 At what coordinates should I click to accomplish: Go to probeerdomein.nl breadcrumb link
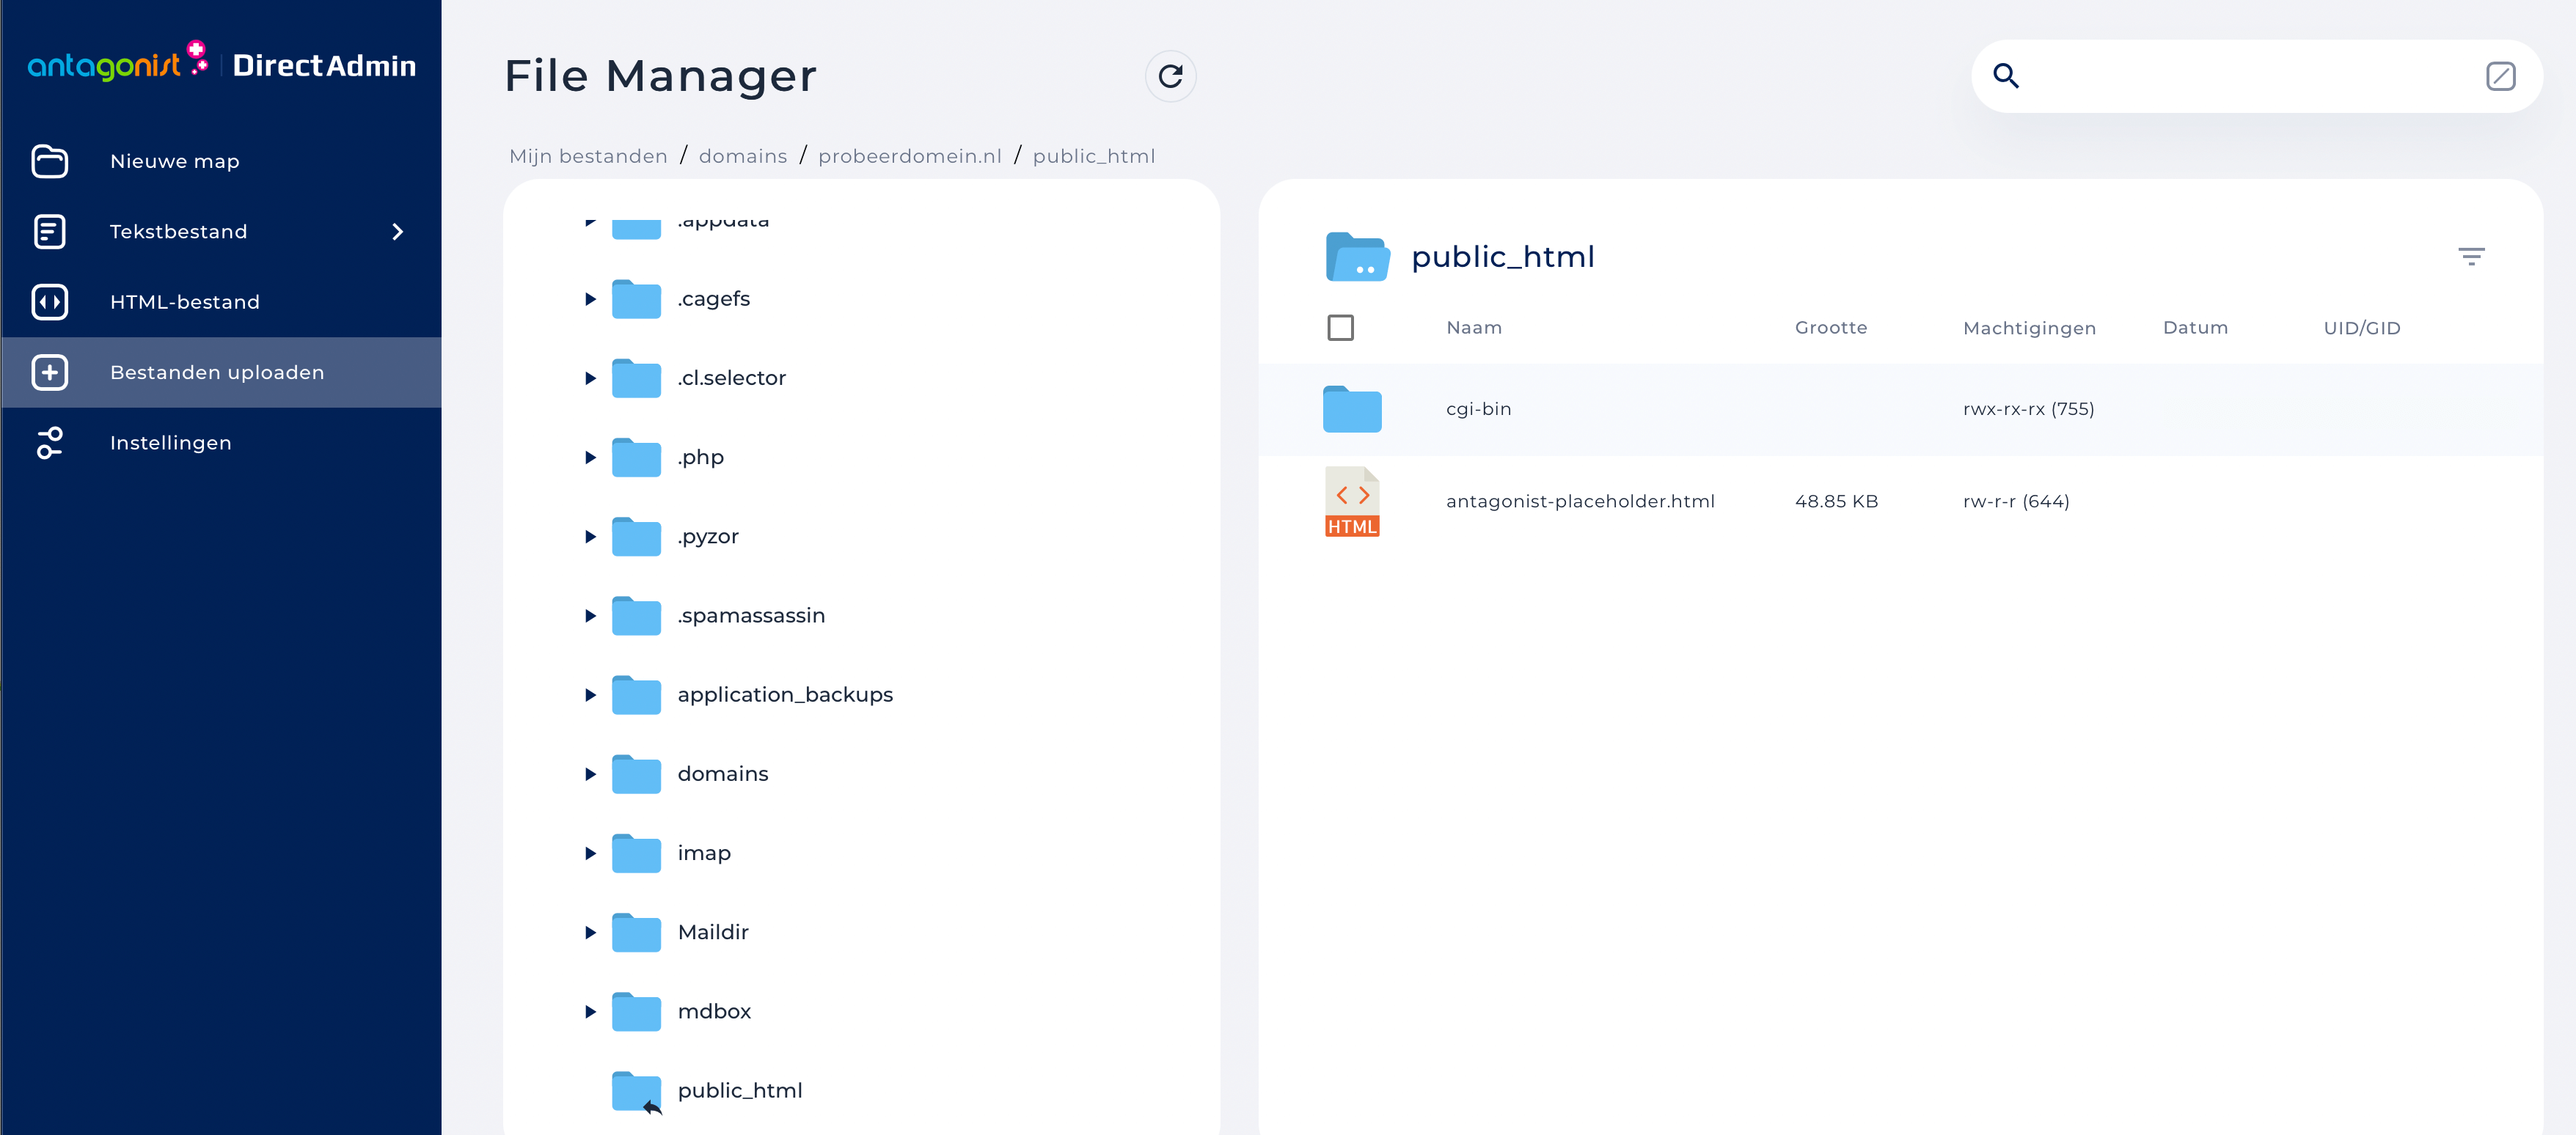point(909,156)
